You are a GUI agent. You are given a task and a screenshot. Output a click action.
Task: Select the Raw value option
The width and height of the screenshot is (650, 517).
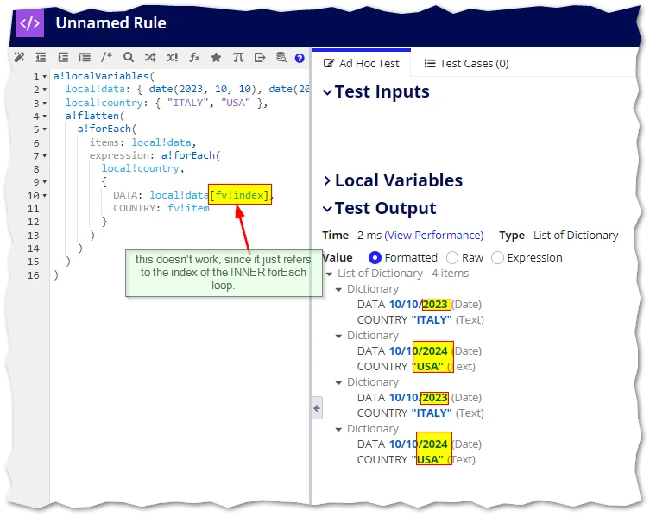click(452, 258)
